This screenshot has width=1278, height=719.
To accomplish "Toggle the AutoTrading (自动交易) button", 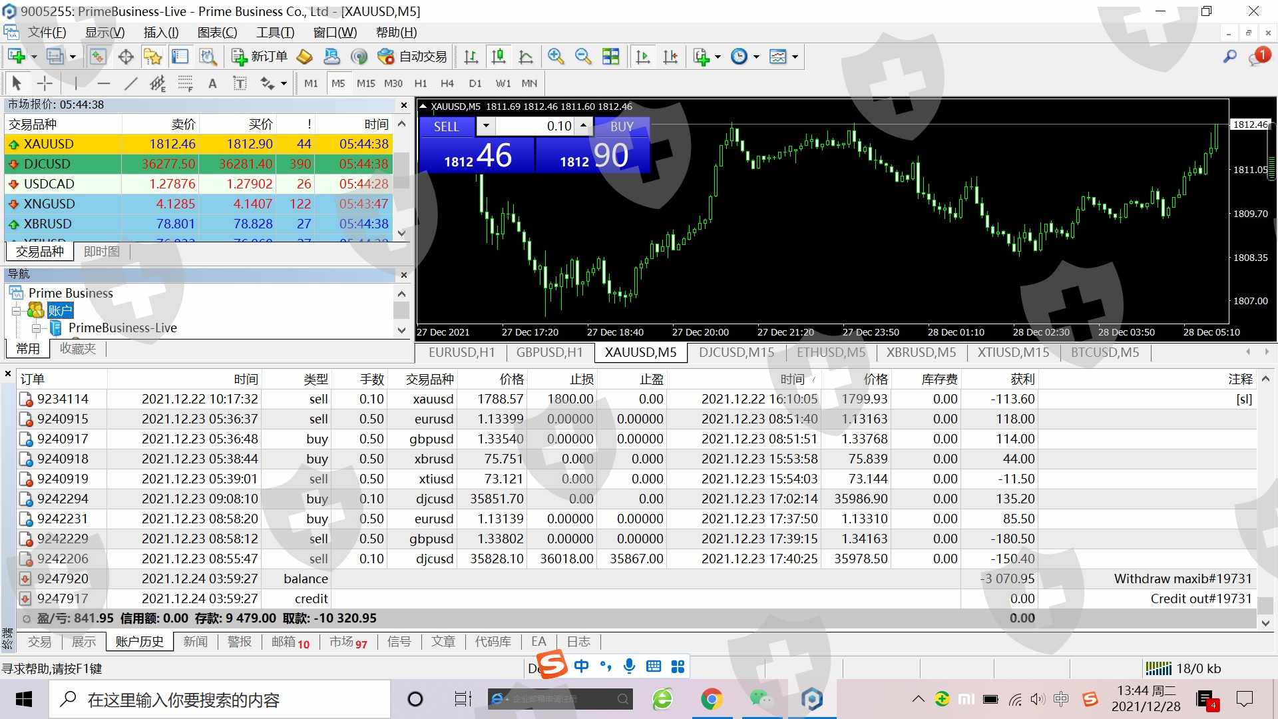I will [412, 57].
